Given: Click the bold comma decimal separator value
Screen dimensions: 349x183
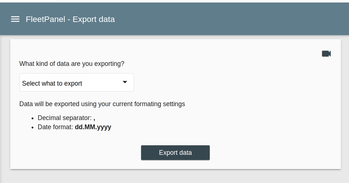Looking at the screenshot, I should pyautogui.click(x=94, y=118).
